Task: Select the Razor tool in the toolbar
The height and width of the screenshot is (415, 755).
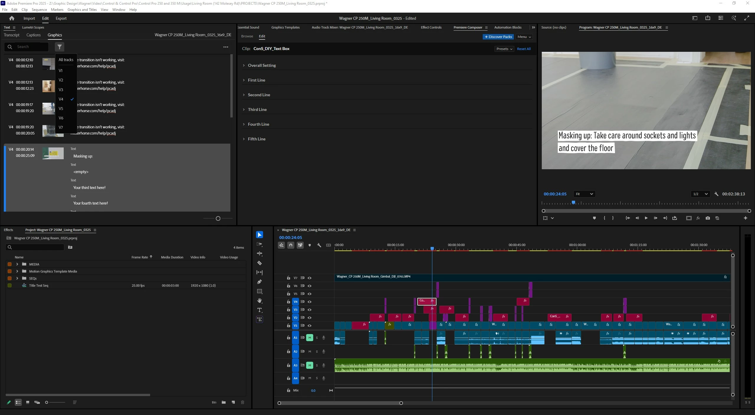Action: pos(260,263)
